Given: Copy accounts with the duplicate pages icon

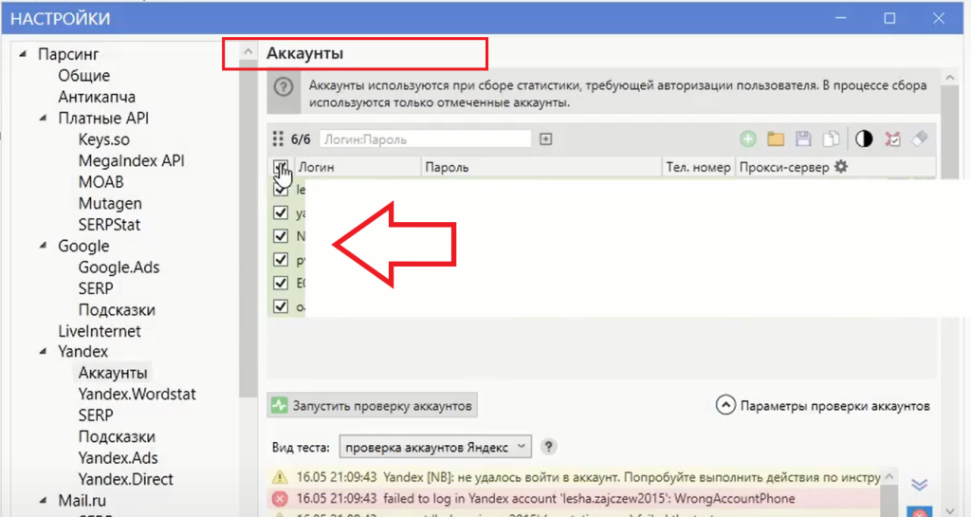Looking at the screenshot, I should pos(831,138).
